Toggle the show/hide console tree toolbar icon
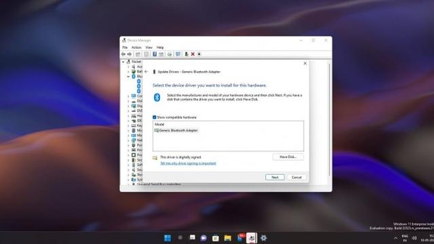 pos(138,54)
